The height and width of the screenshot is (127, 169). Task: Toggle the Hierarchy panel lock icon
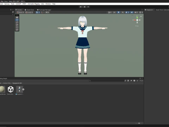pos(11,10)
